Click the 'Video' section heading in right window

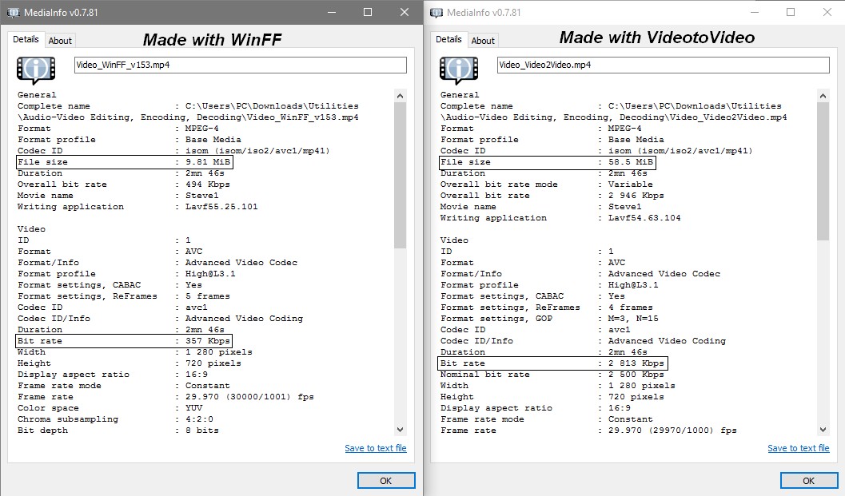click(x=454, y=240)
